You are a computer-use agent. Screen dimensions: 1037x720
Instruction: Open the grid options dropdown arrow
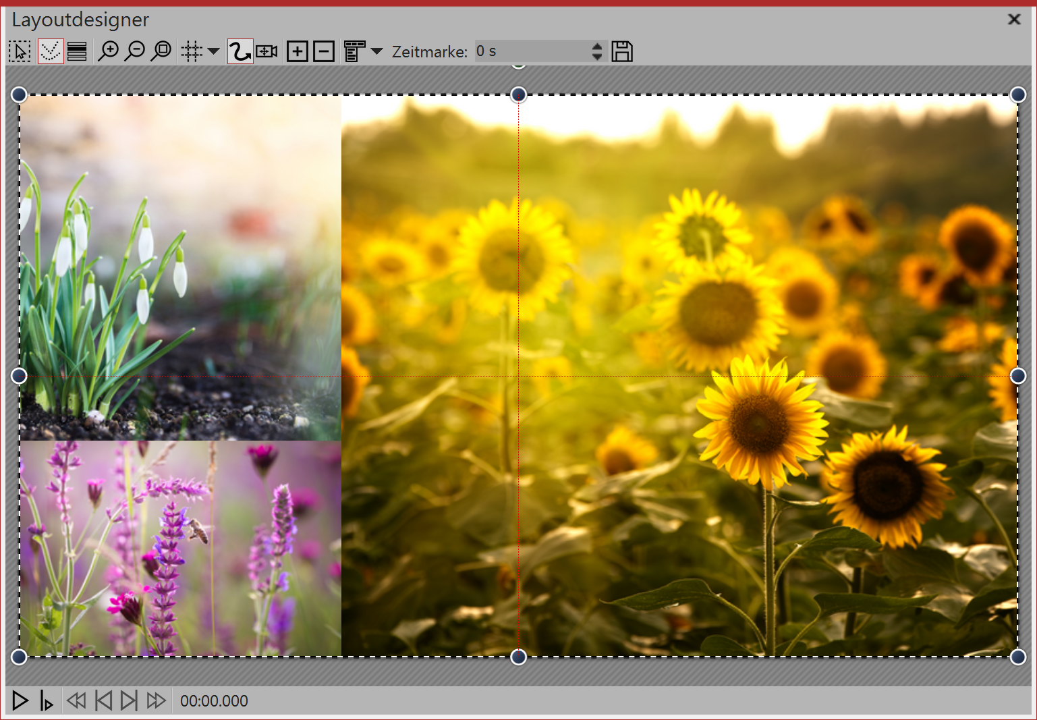[213, 51]
